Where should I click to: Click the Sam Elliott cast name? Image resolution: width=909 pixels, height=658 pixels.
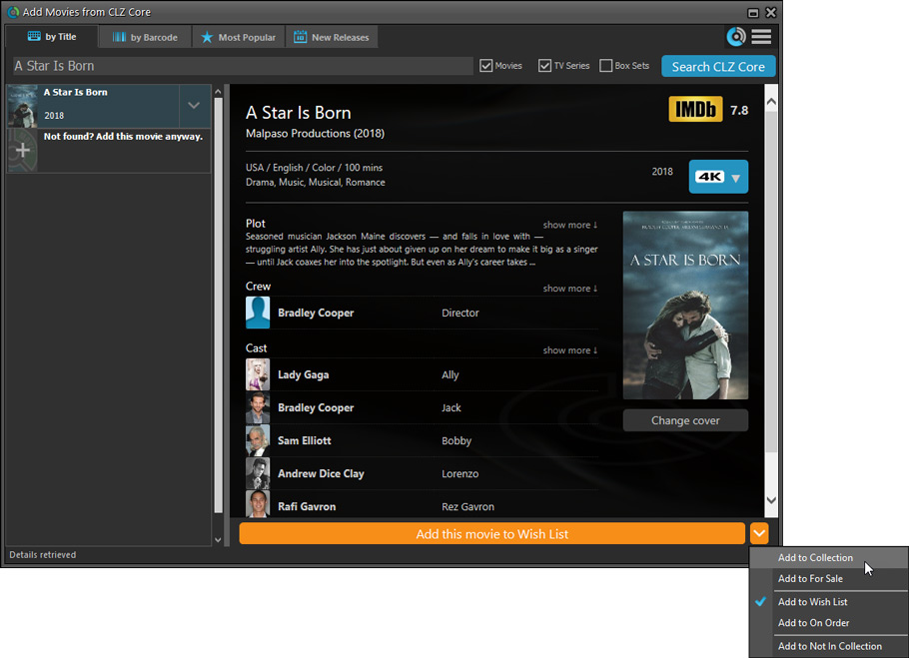point(305,440)
